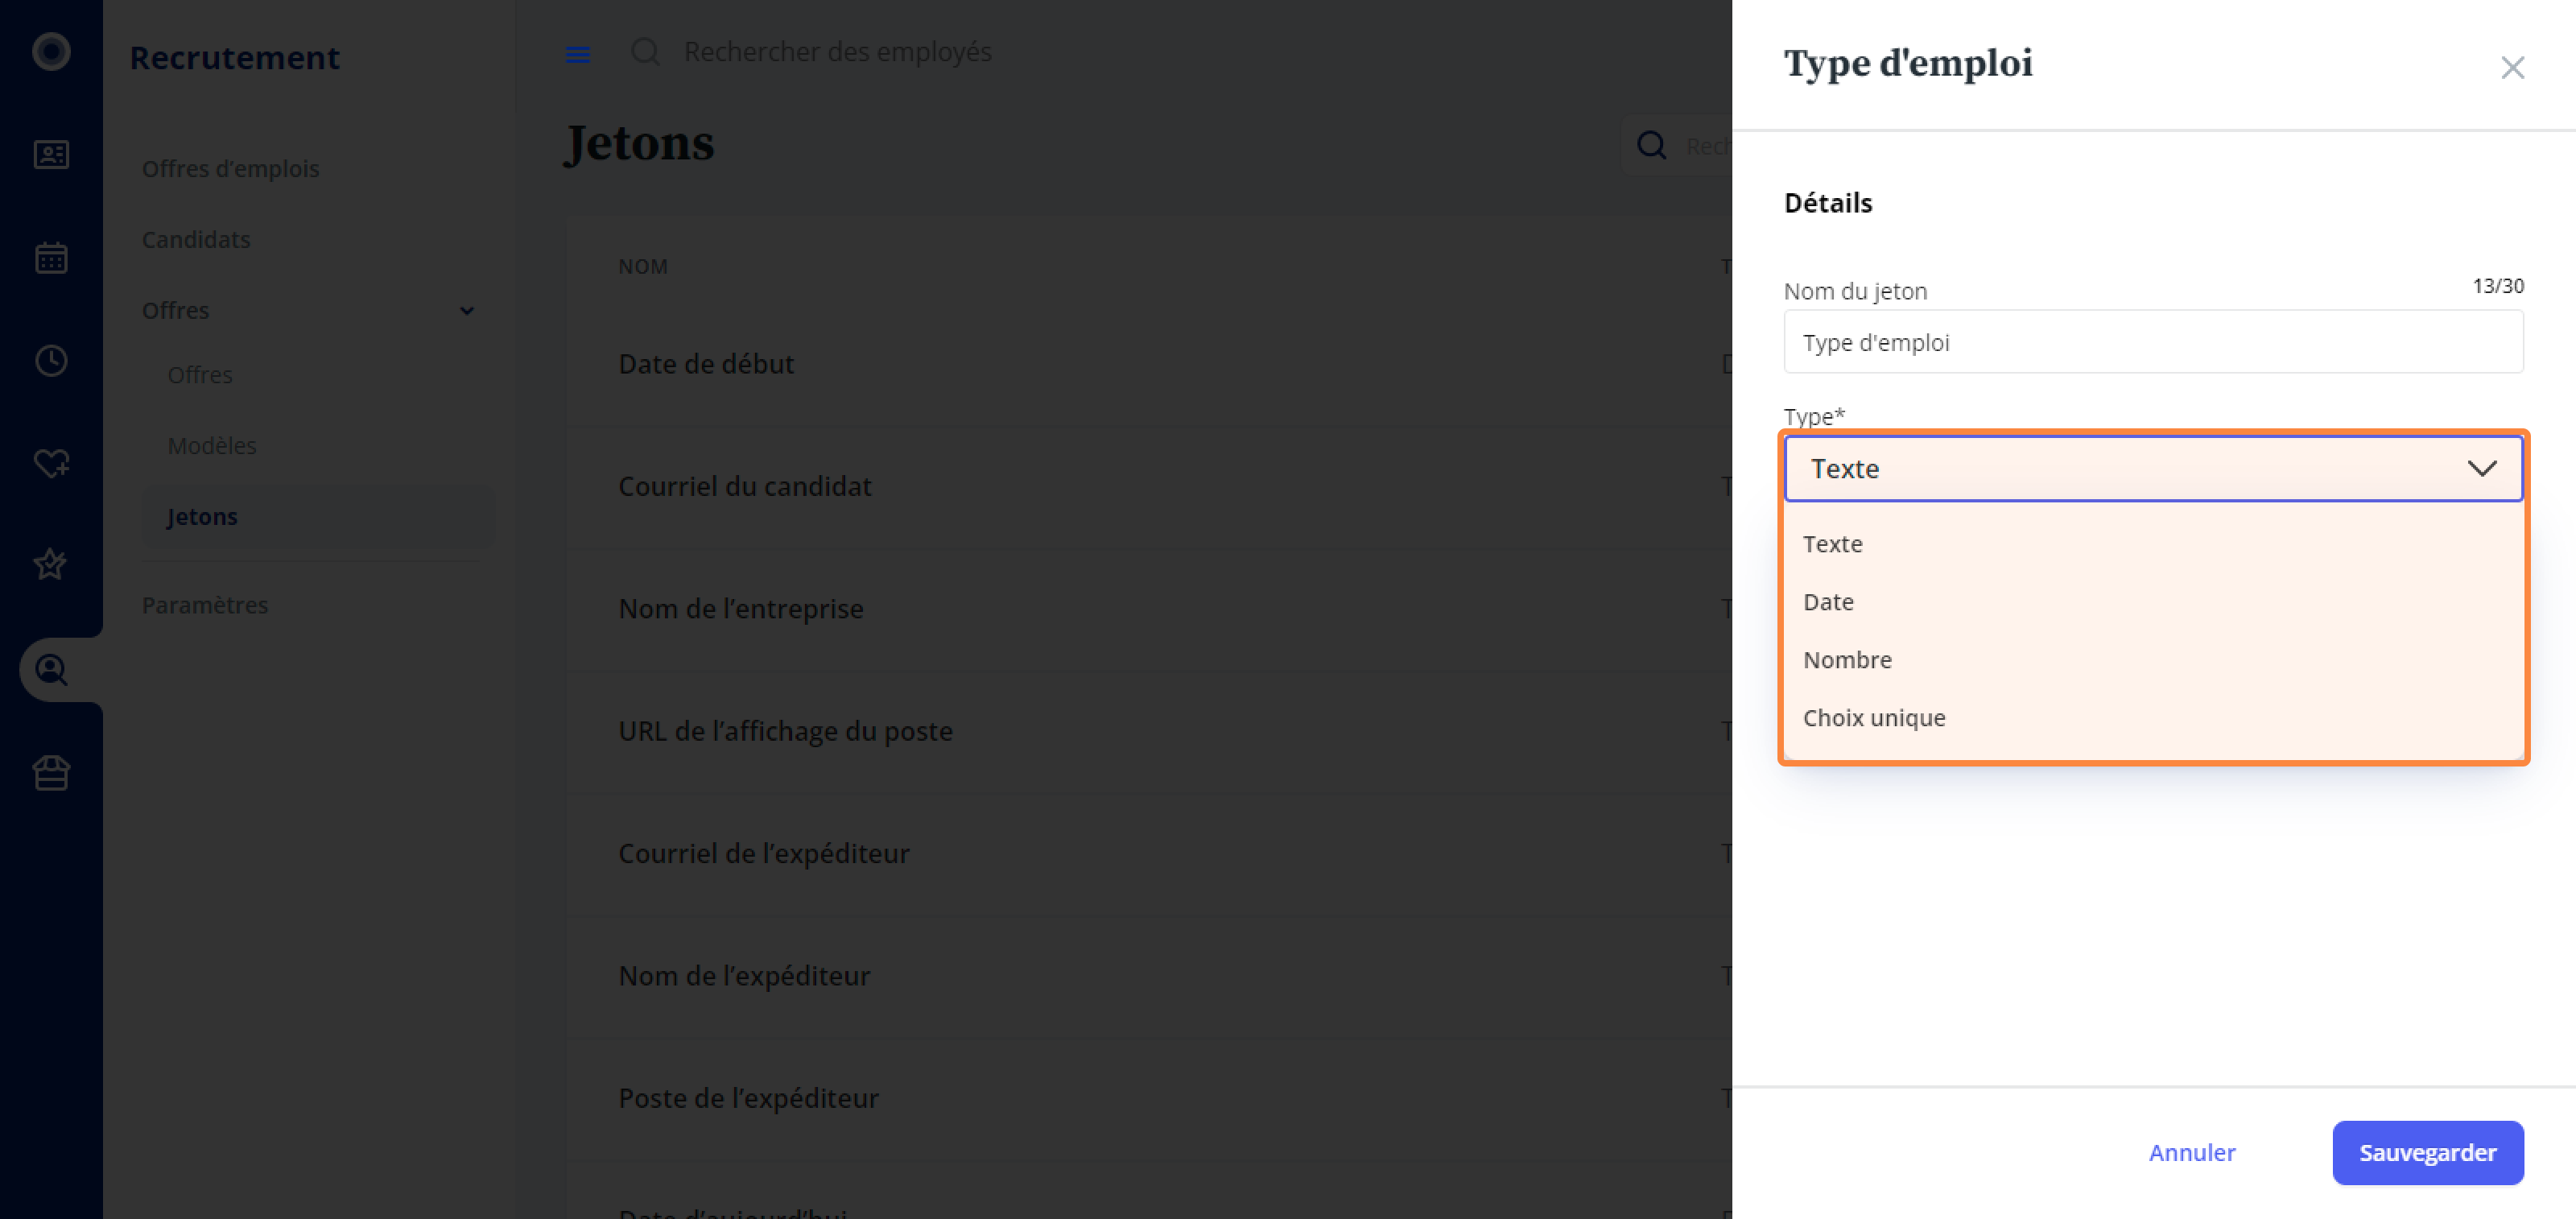Select Jetons in sidebar
This screenshot has width=2576, height=1219.
[x=318, y=516]
